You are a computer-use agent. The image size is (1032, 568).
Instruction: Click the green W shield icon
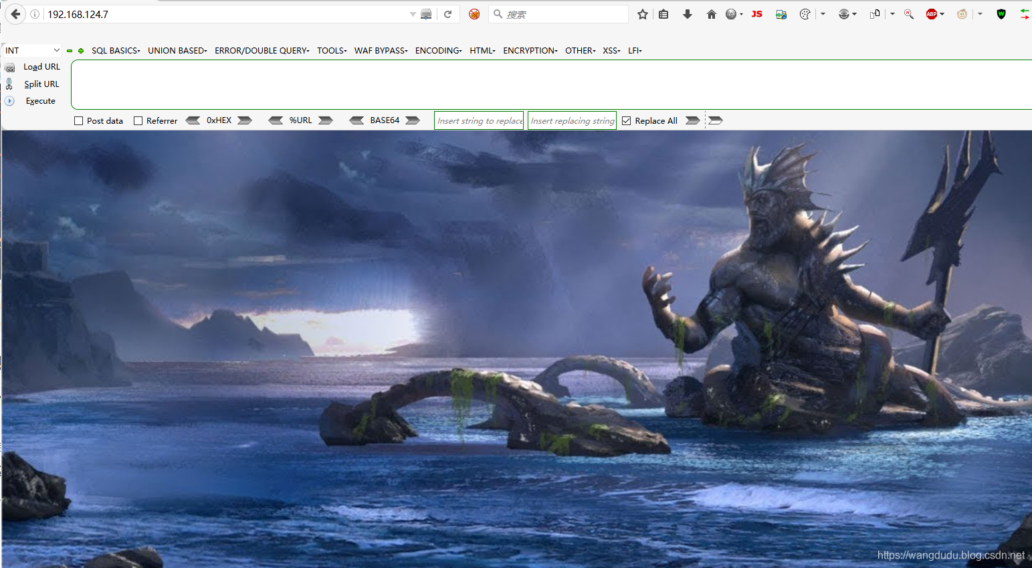tap(1001, 14)
